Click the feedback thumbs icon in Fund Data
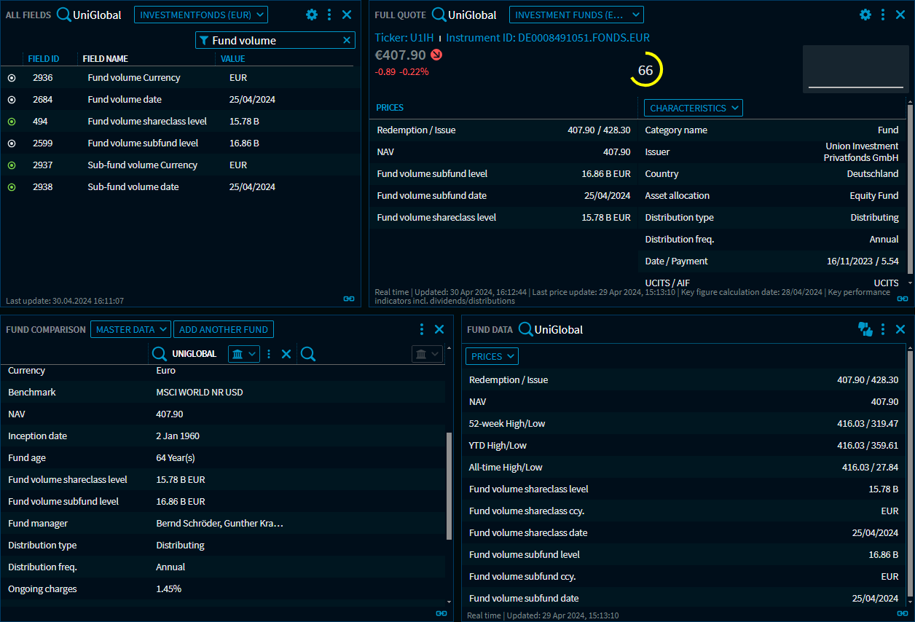This screenshot has height=622, width=915. (x=865, y=329)
